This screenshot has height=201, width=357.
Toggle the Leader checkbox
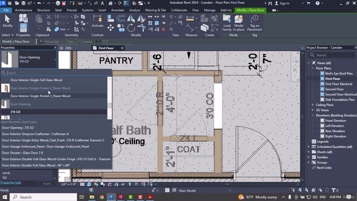(x=81, y=42)
